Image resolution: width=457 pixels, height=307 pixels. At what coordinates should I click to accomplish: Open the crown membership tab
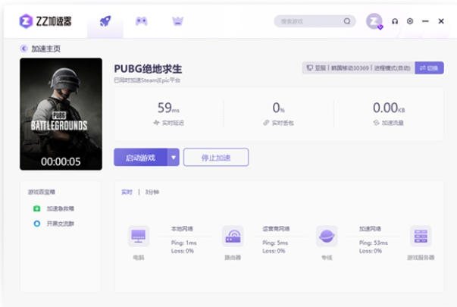tap(177, 21)
